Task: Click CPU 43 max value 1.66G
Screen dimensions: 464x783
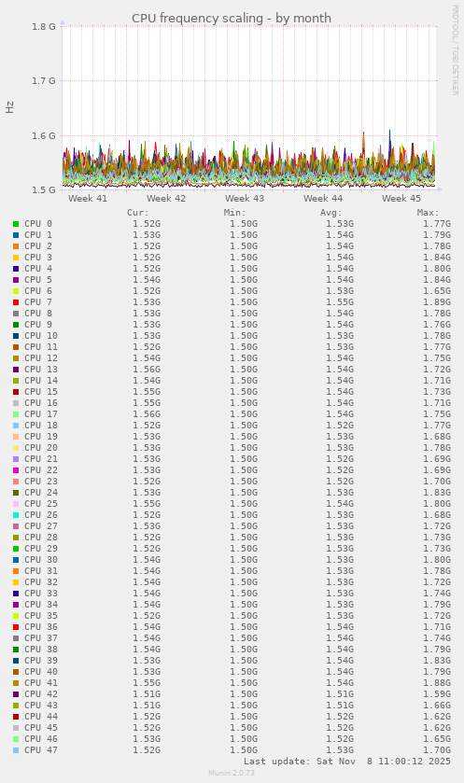Action: pos(437,706)
